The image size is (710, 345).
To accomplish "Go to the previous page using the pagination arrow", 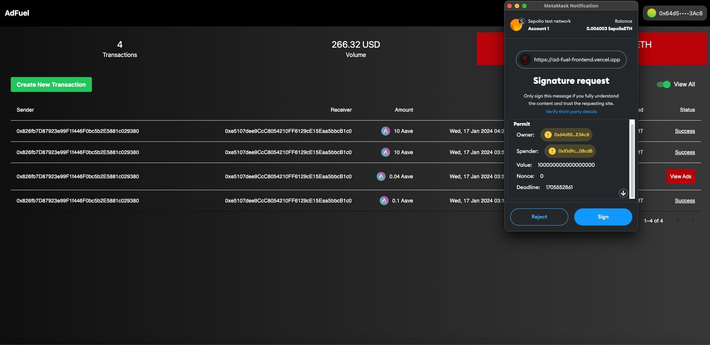I will point(678,221).
